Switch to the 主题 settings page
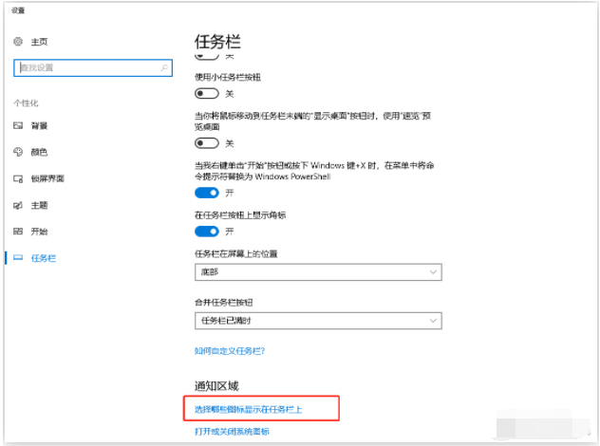This screenshot has width=600, height=446. pyautogui.click(x=39, y=205)
